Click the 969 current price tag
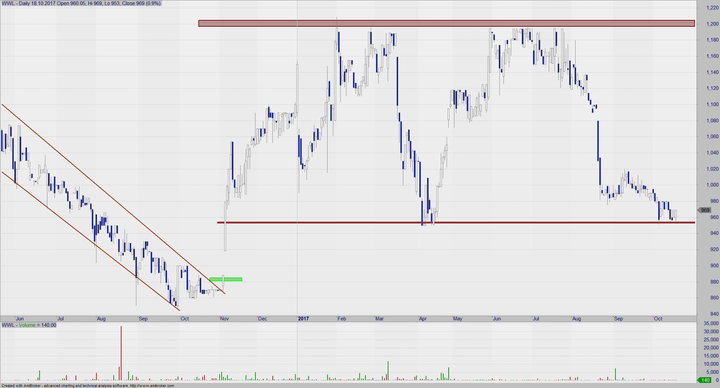720x388 pixels. (705, 210)
